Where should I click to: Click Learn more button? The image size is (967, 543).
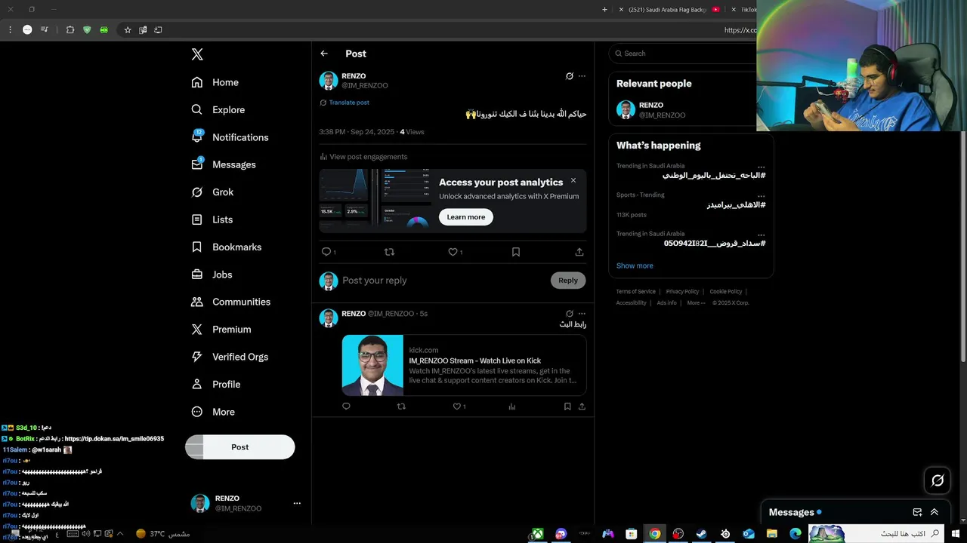[466, 217]
